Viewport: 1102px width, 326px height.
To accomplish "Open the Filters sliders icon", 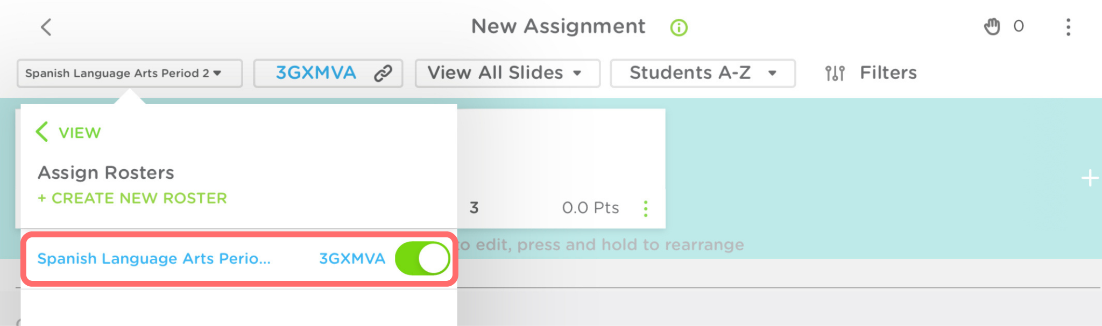I will pyautogui.click(x=835, y=73).
